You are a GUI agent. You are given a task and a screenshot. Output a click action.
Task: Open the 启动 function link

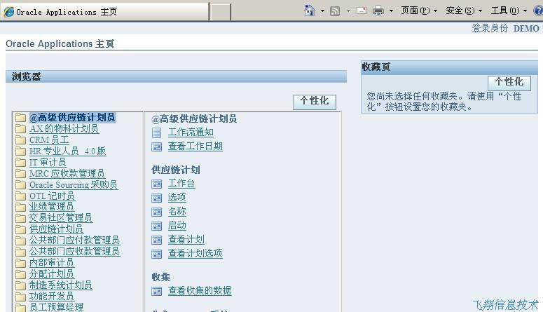point(177,226)
